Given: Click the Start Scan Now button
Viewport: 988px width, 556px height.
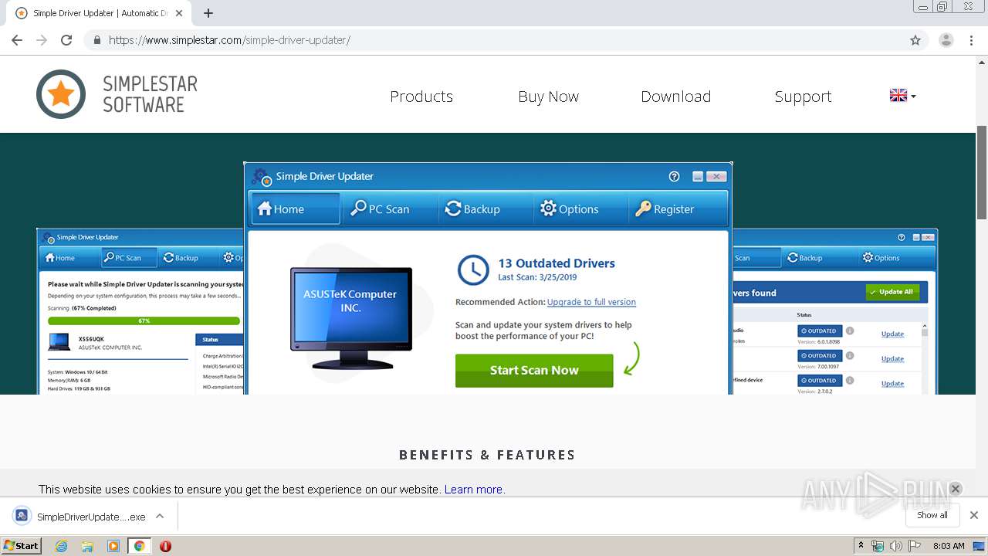Looking at the screenshot, I should tap(534, 371).
